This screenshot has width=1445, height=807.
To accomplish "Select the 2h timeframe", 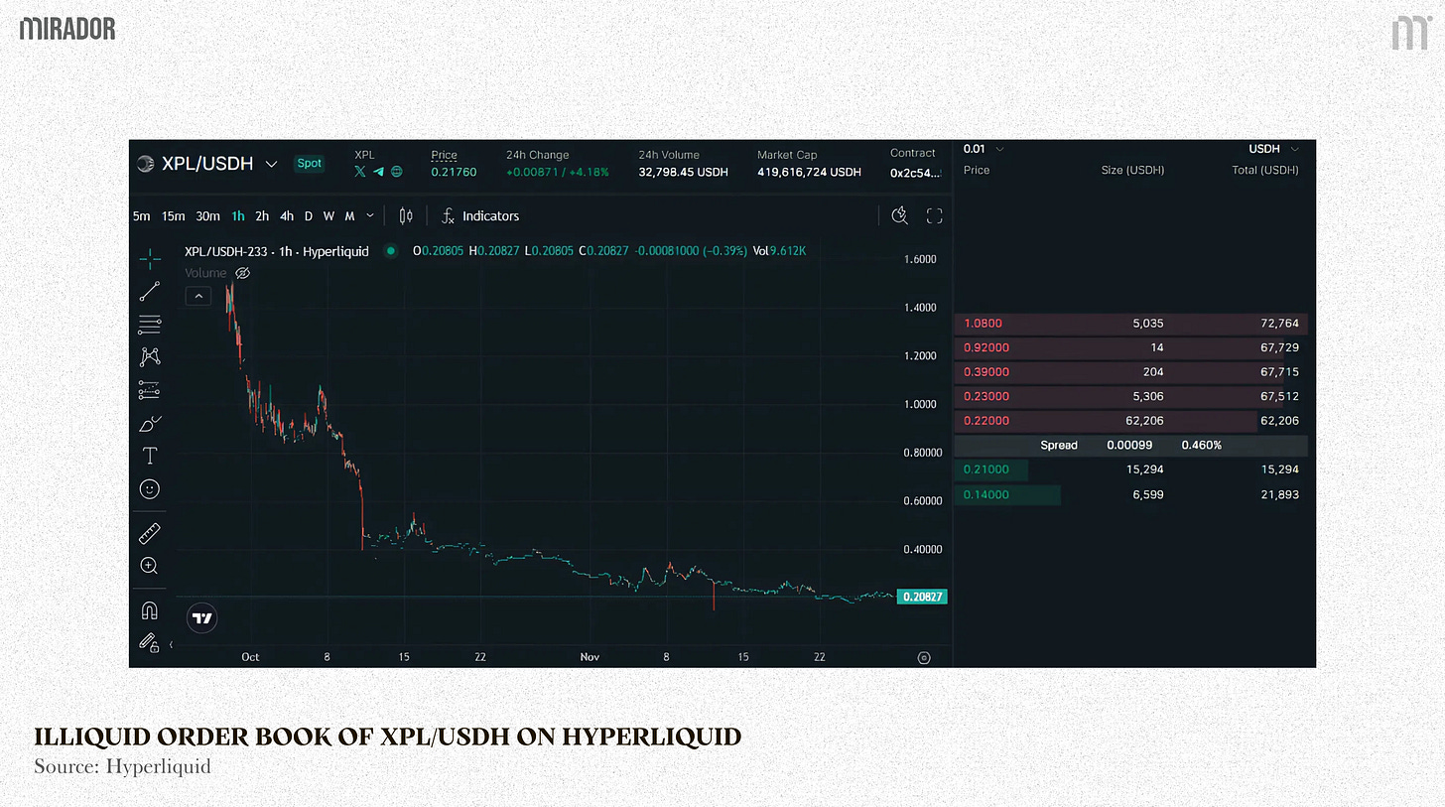I will 262,215.
